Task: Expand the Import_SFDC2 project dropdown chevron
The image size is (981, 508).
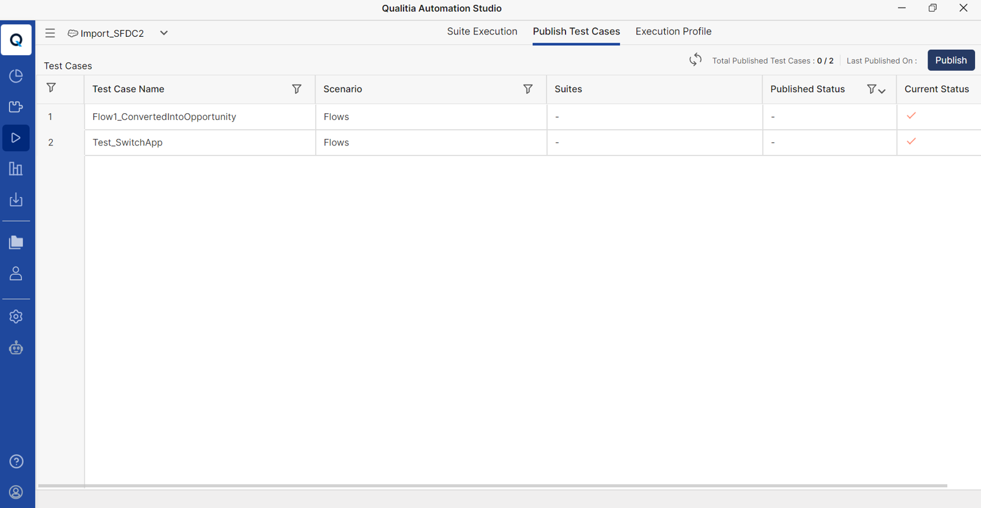Action: click(164, 33)
